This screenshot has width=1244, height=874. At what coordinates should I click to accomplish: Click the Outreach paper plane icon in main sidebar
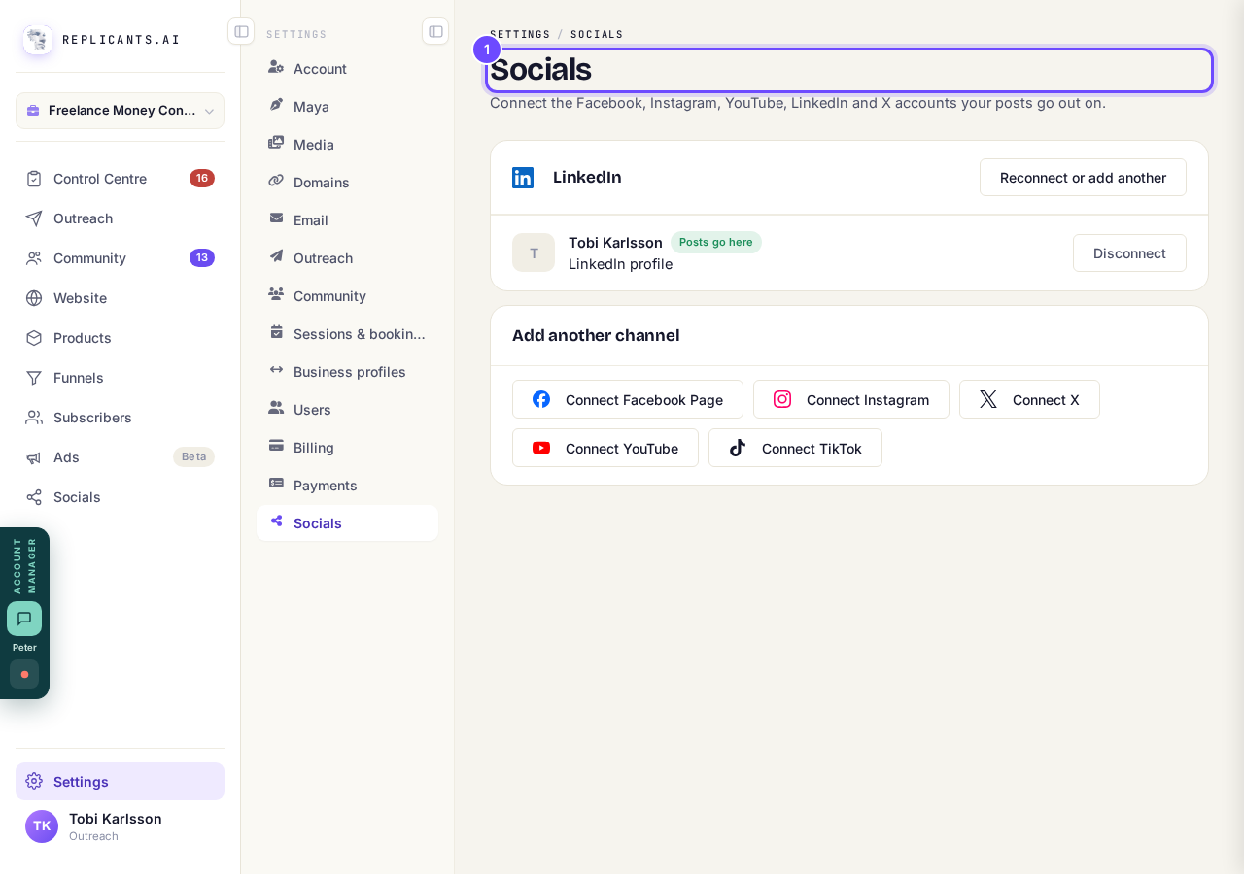(x=34, y=218)
